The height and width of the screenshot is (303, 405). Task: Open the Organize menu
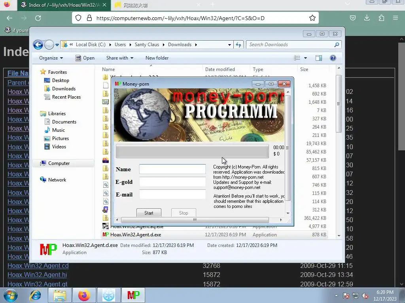coord(51,58)
